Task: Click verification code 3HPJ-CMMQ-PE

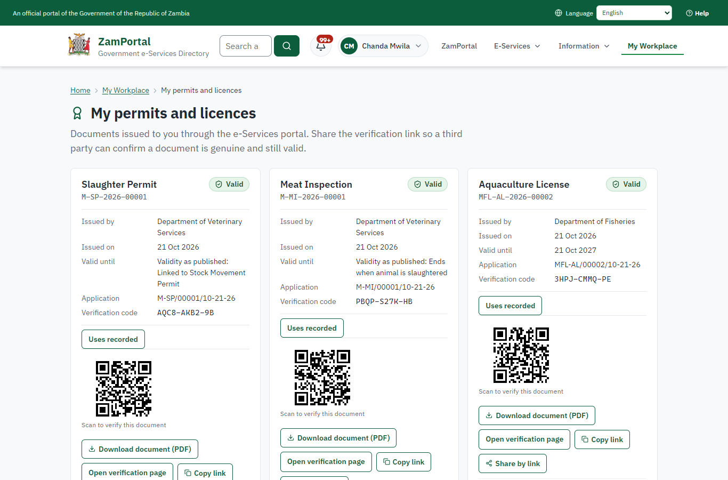Action: (x=583, y=279)
